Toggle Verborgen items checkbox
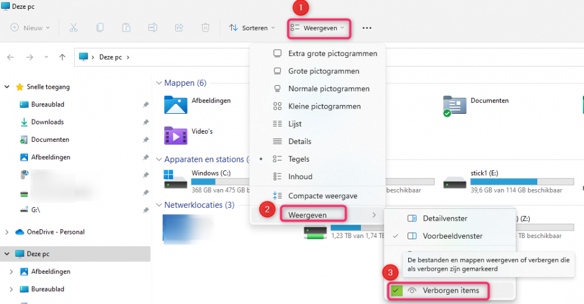 [397, 291]
